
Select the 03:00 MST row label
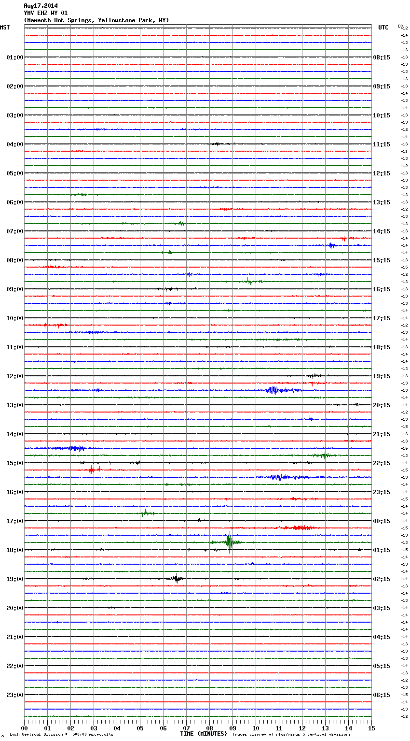pos(15,115)
